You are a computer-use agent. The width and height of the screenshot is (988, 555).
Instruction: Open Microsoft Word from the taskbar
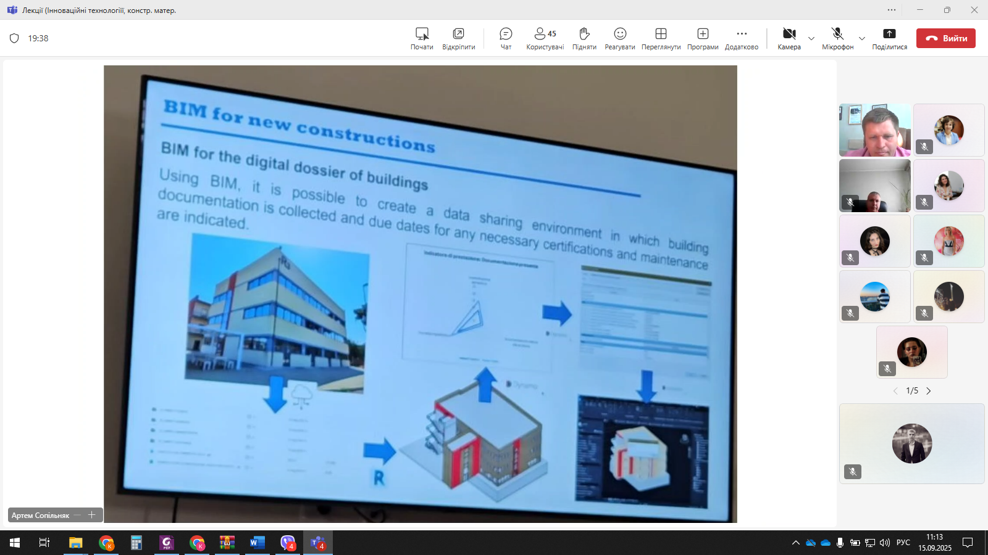click(x=257, y=543)
